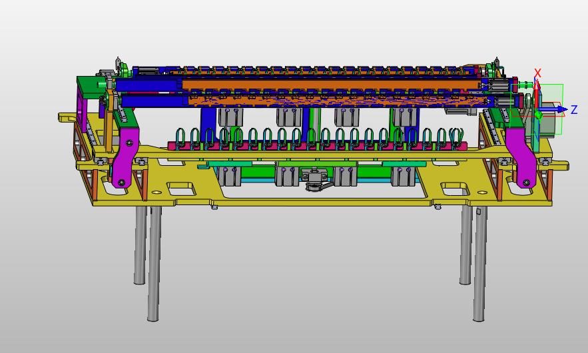This screenshot has height=353, width=588.
Task: Select the crimson hook rail strip
Action: [x=318, y=146]
